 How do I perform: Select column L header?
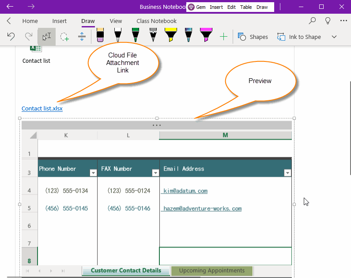128,135
